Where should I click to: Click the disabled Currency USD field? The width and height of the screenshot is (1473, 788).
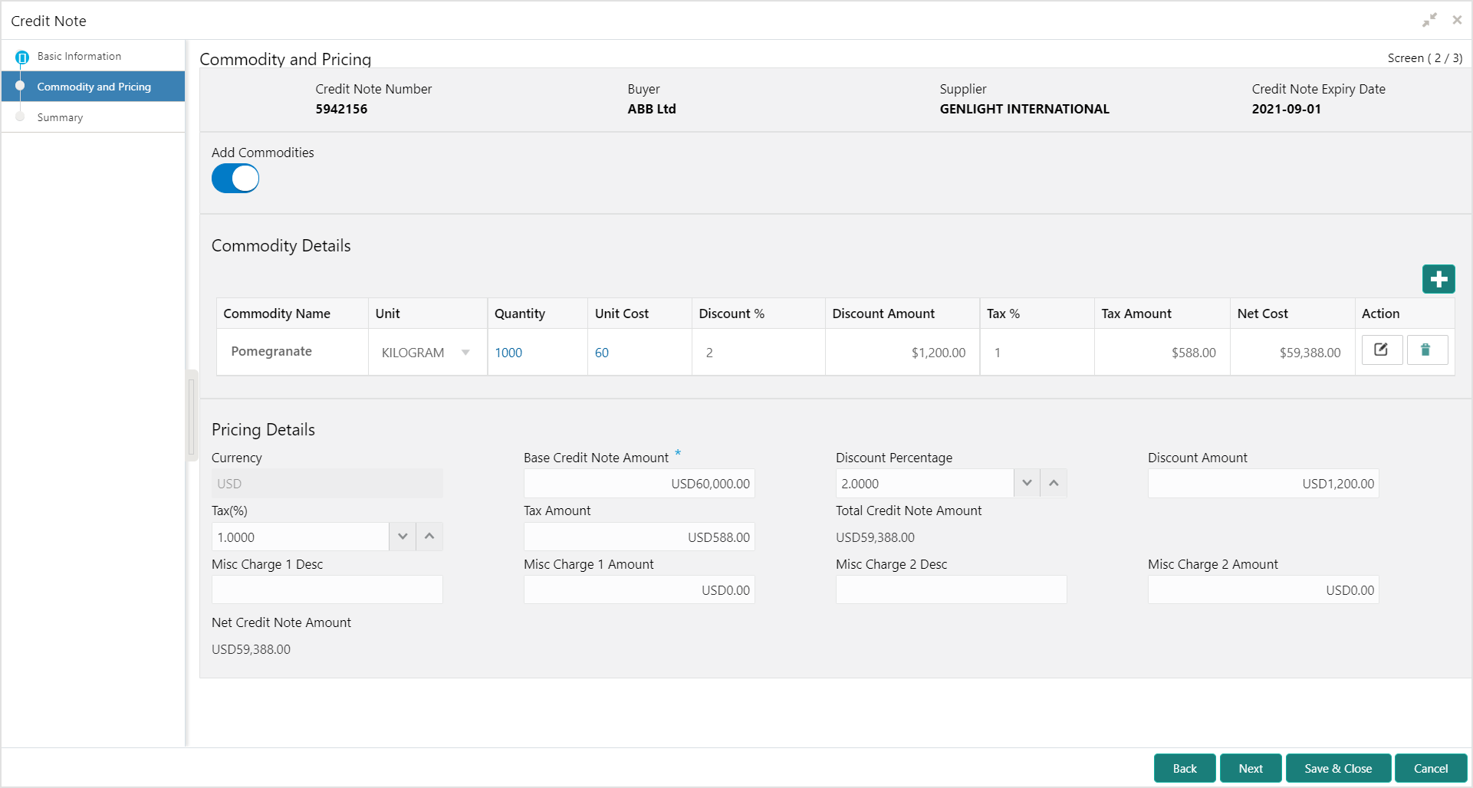coord(327,484)
